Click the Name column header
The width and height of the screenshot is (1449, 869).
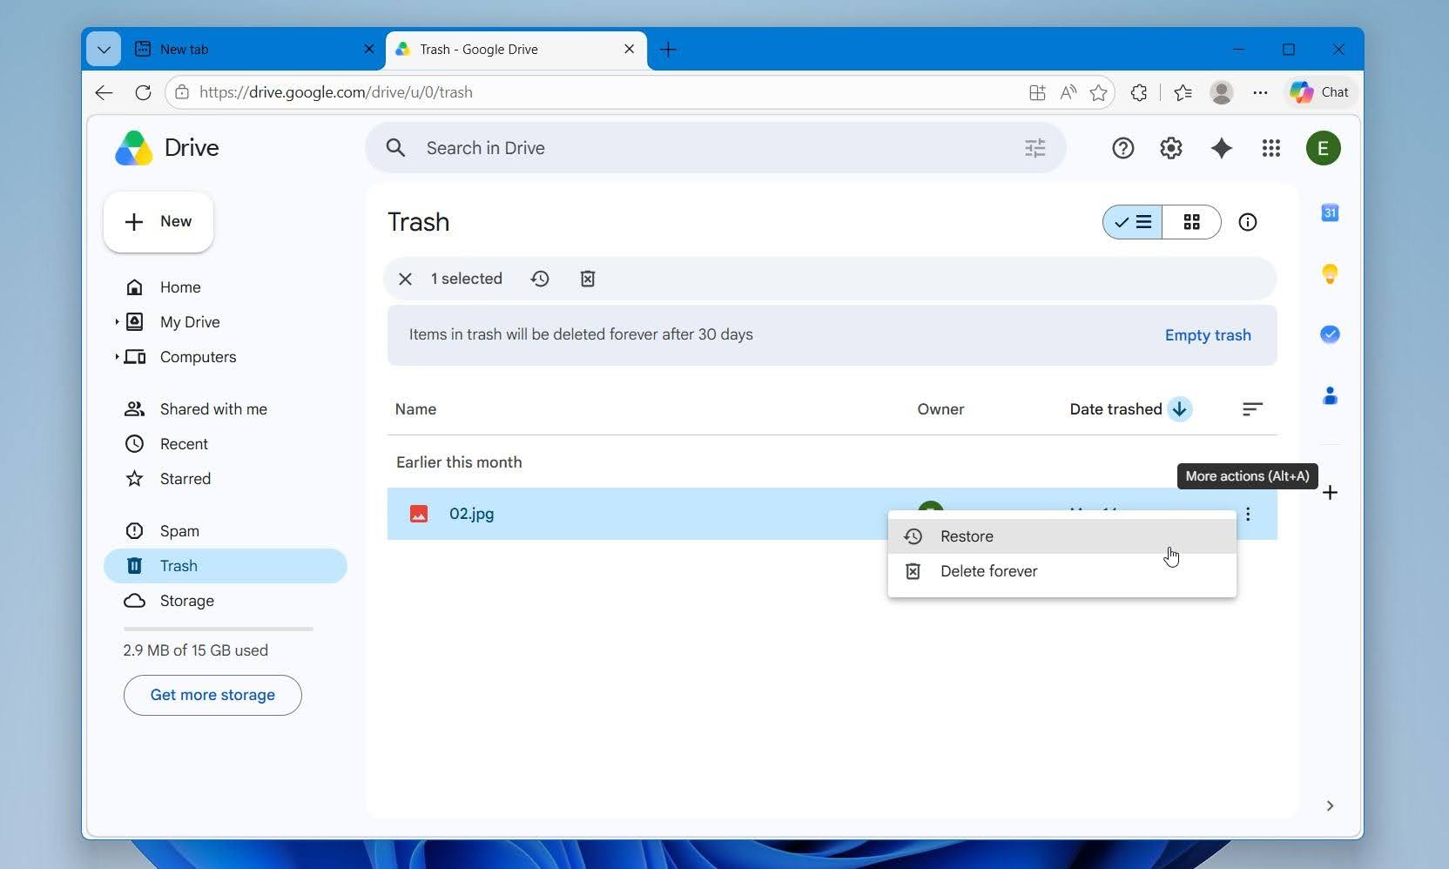[415, 409]
